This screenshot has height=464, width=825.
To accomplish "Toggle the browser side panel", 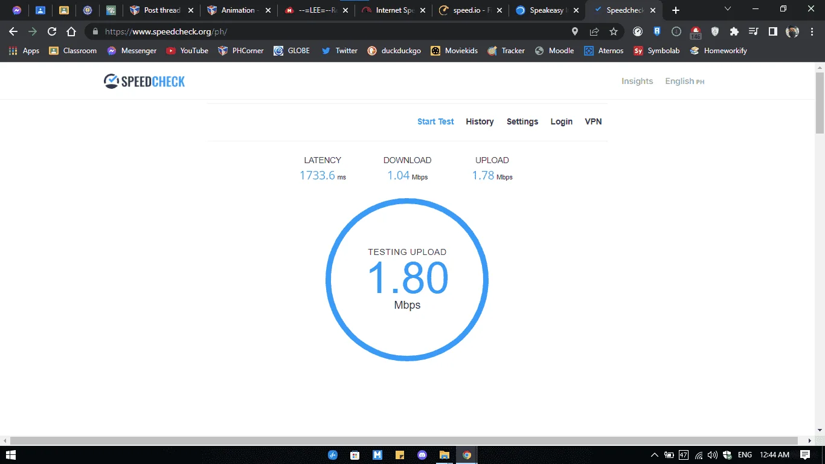I will (773, 31).
